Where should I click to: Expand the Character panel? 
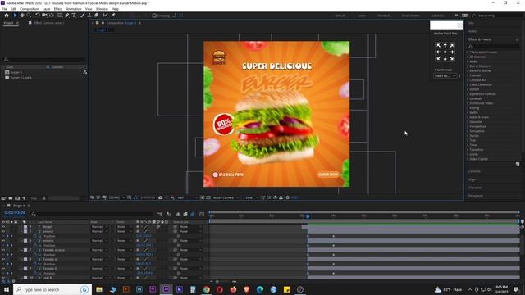(476, 188)
